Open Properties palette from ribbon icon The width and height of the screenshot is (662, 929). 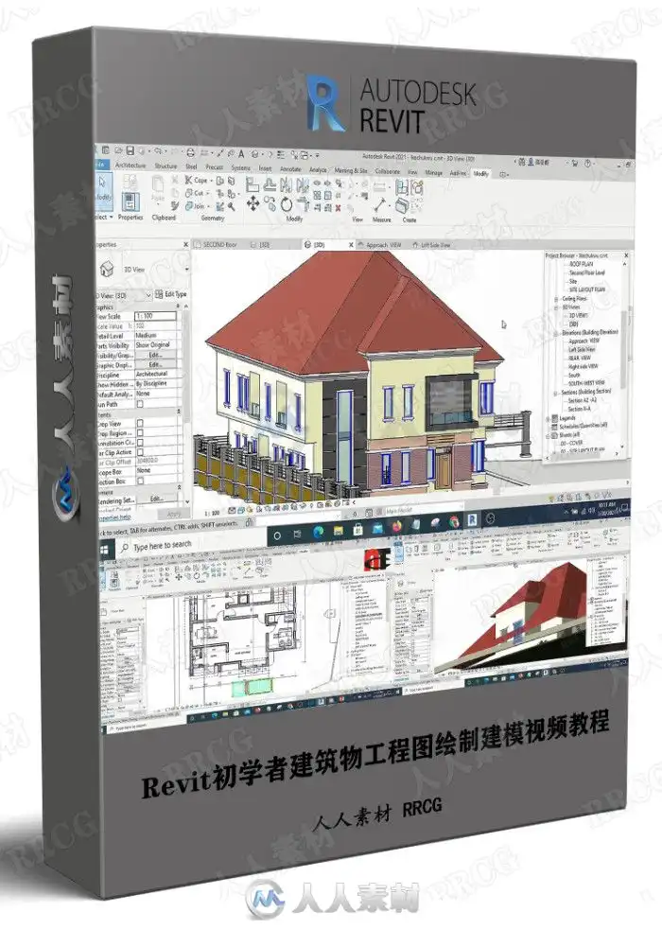point(131,202)
